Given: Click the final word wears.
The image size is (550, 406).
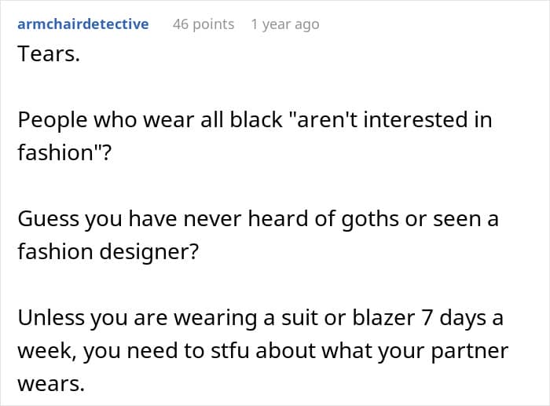Looking at the screenshot, I should point(51,384).
